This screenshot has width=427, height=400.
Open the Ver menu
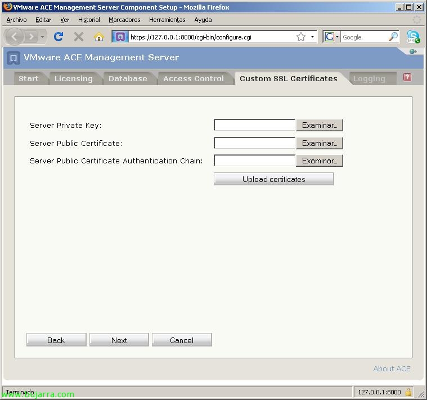pyautogui.click(x=65, y=20)
